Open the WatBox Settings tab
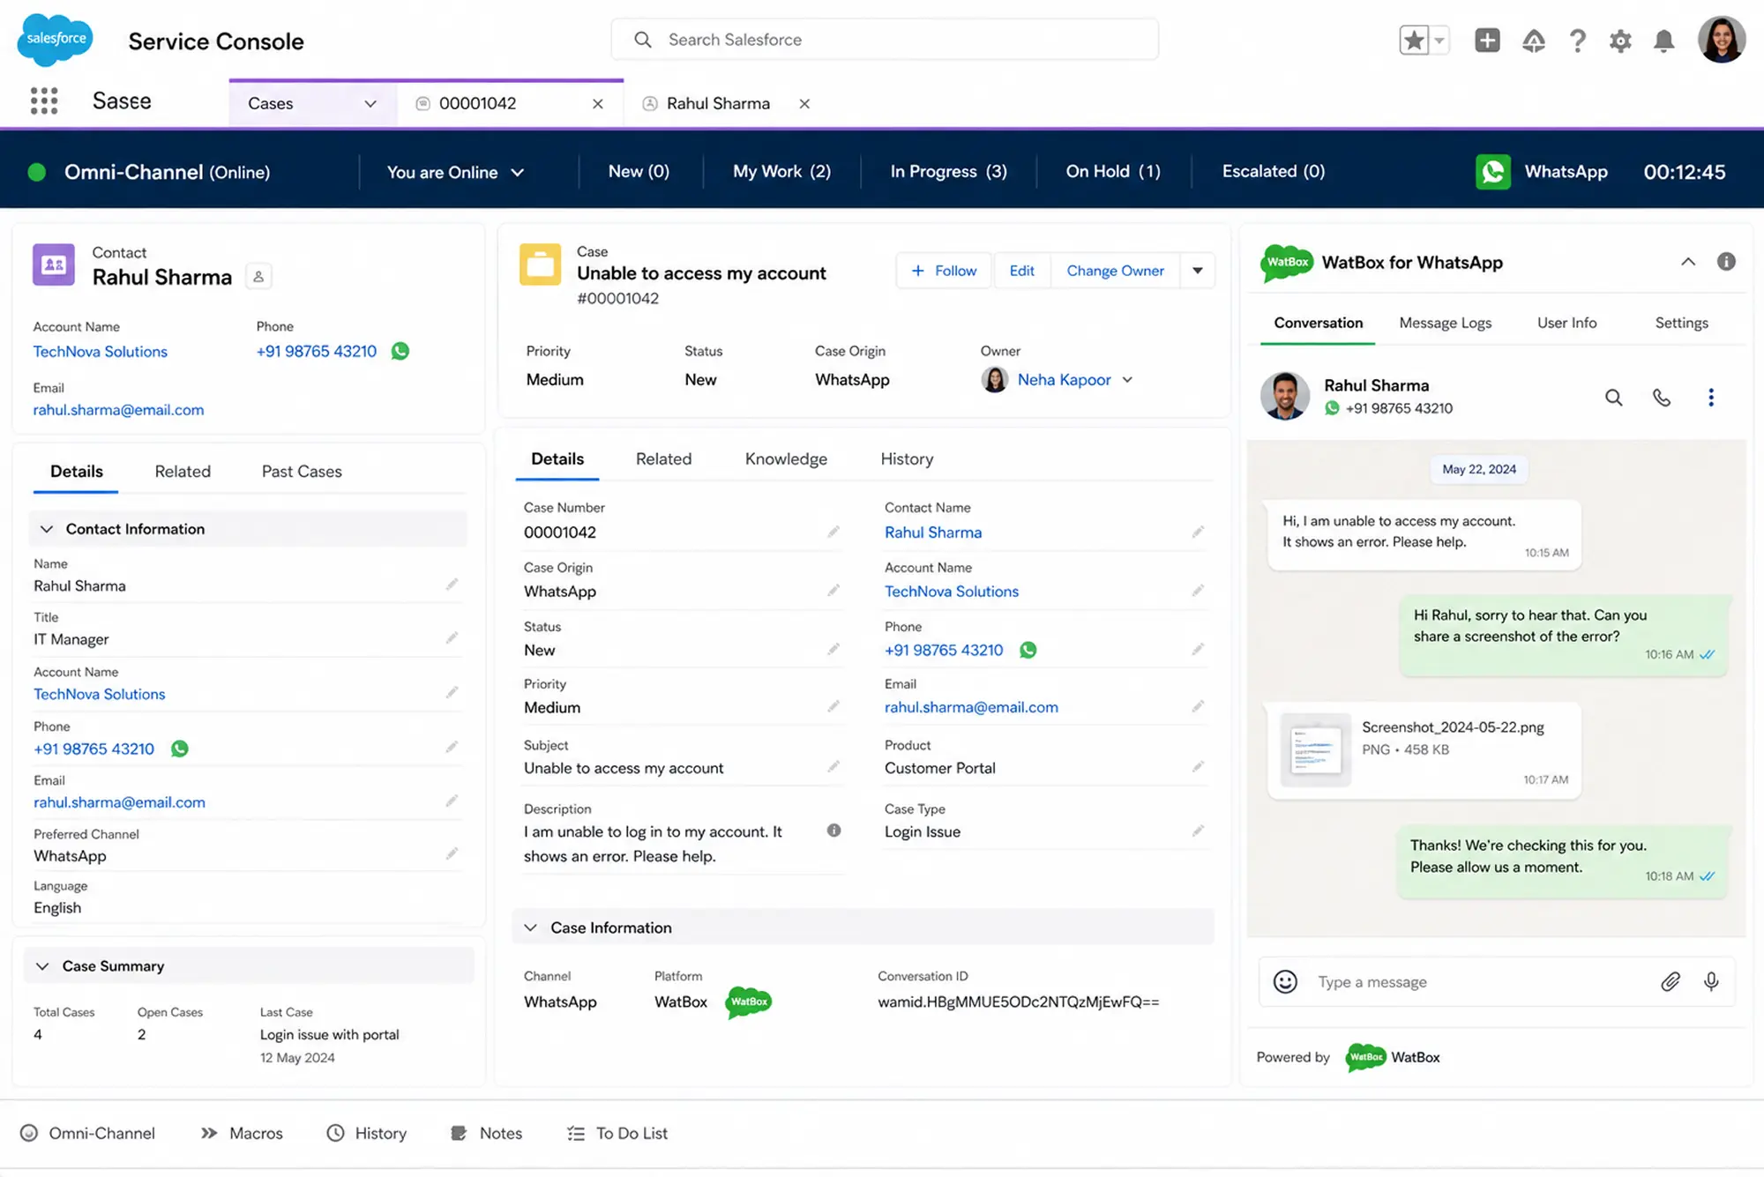 point(1681,323)
